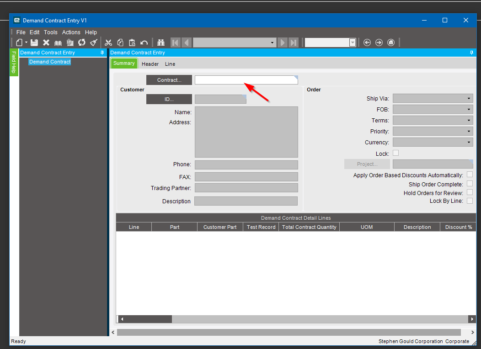Expand the FOB dropdown
481x349 pixels.
click(x=469, y=109)
